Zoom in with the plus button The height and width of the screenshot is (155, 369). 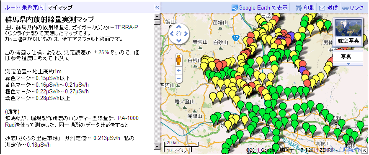[178, 70]
